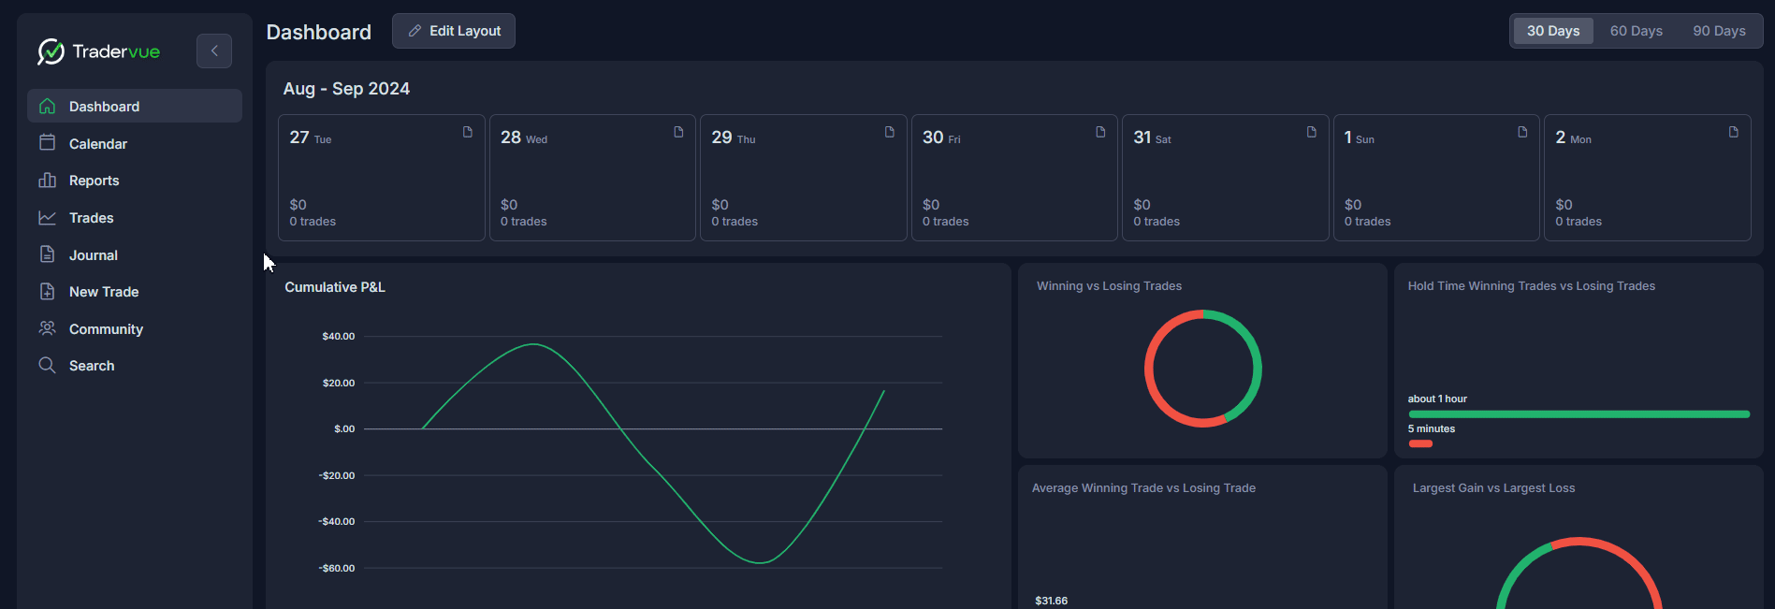Image resolution: width=1775 pixels, height=609 pixels.
Task: Click the Journal document icon
Action: click(x=47, y=254)
